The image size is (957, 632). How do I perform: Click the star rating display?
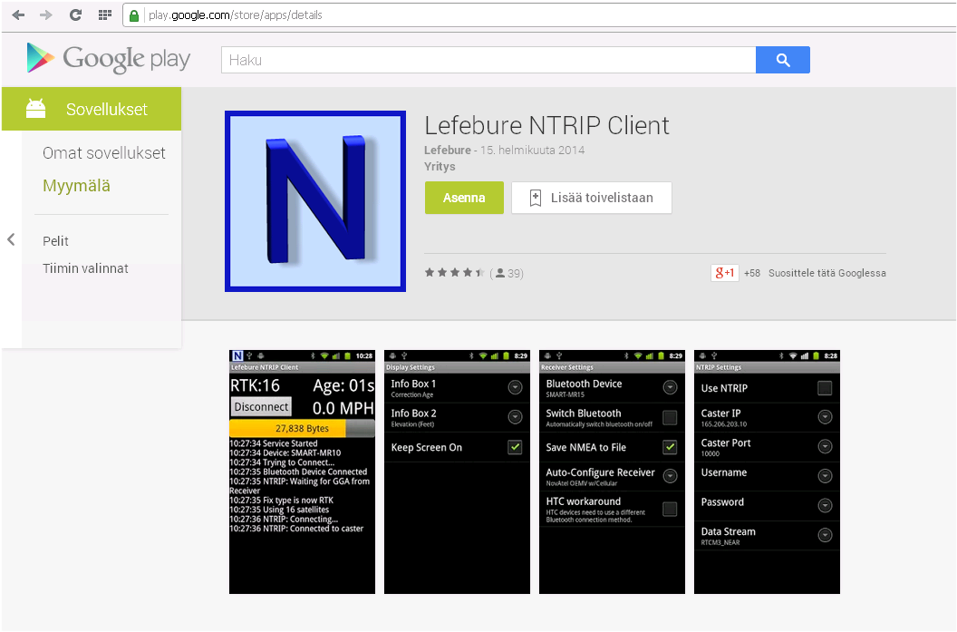pos(455,273)
